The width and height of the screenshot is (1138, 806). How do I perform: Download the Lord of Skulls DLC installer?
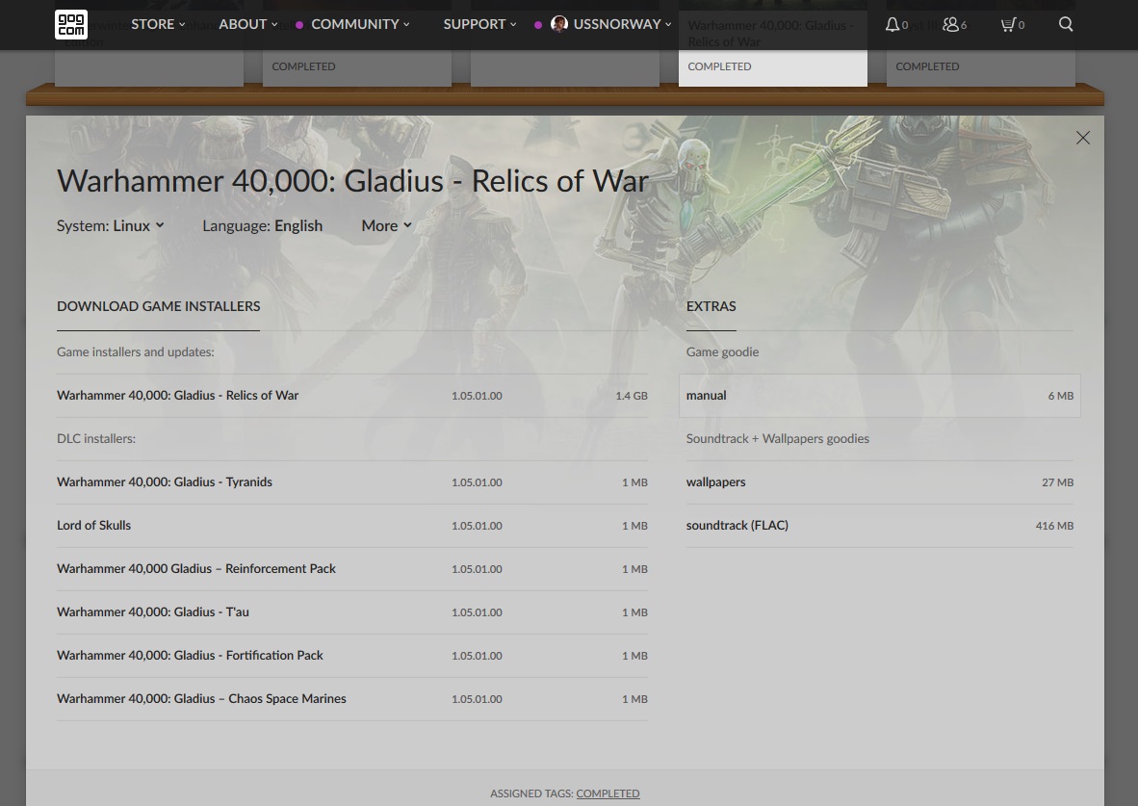pyautogui.click(x=352, y=526)
